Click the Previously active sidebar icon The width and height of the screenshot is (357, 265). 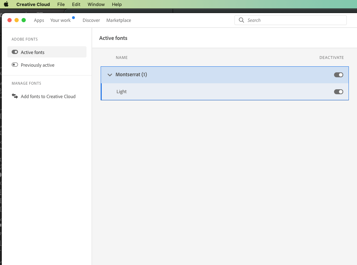tap(15, 65)
